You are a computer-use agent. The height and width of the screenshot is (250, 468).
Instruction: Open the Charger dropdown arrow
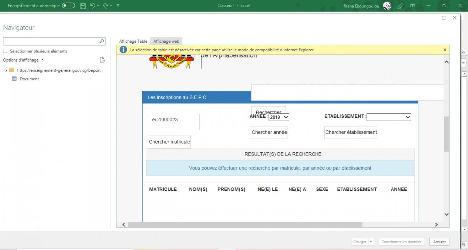[x=371, y=242]
